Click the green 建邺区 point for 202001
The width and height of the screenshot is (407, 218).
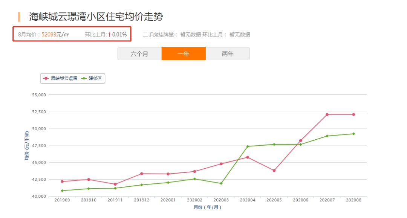click(168, 183)
